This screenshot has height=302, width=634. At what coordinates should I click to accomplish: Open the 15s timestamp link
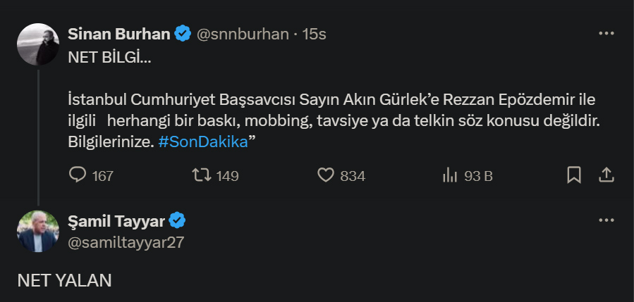pos(314,34)
